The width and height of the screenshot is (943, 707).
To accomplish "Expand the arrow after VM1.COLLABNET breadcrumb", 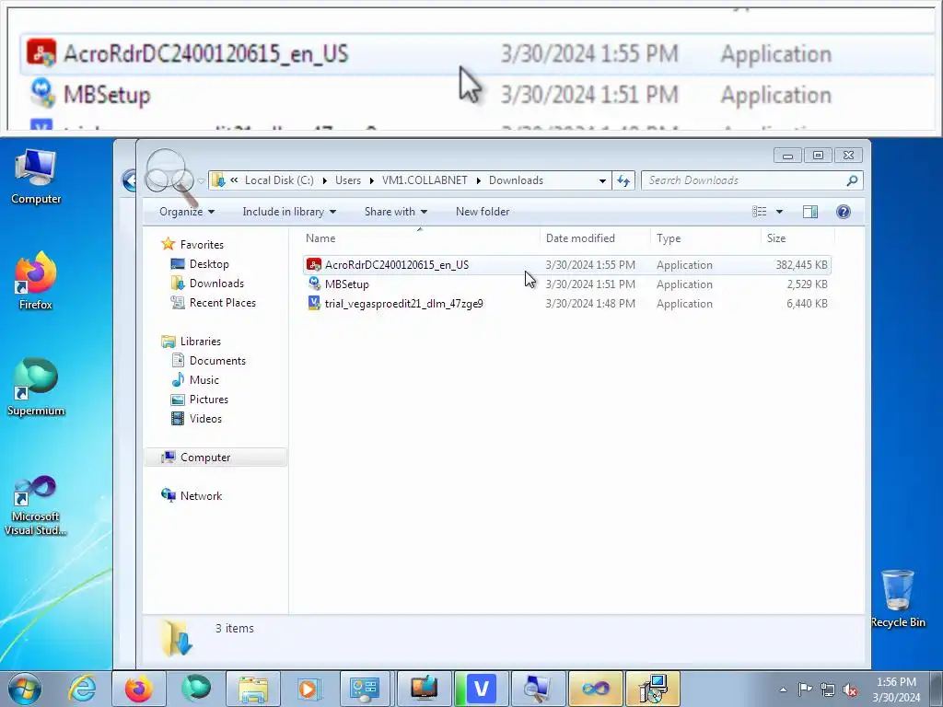I will point(479,180).
